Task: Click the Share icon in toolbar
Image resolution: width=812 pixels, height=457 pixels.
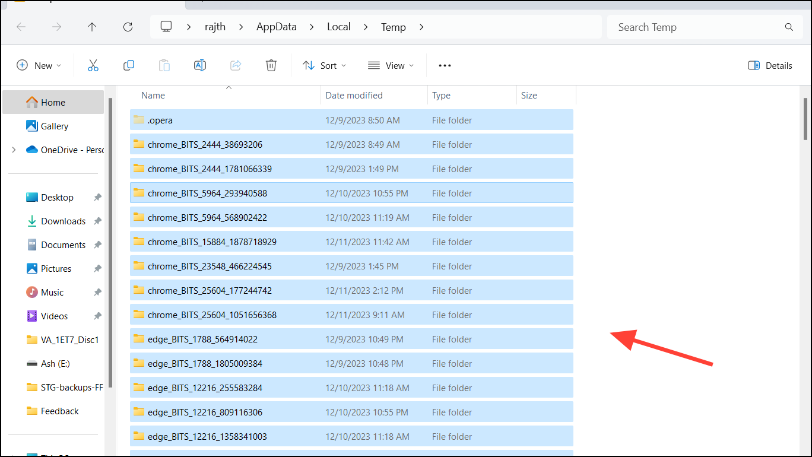Action: [x=236, y=65]
